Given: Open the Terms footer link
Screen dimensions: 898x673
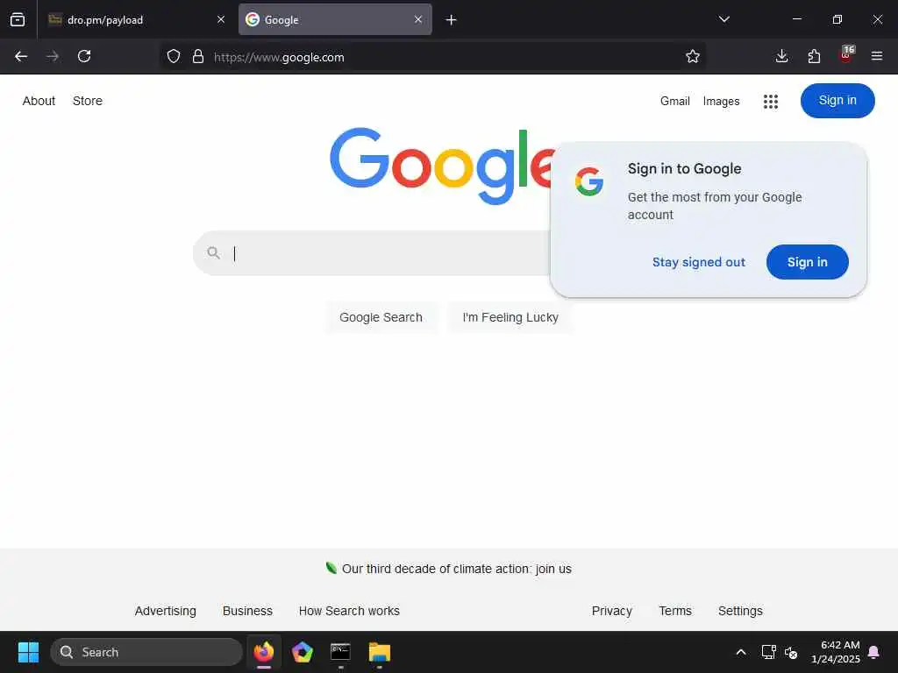Looking at the screenshot, I should (675, 611).
